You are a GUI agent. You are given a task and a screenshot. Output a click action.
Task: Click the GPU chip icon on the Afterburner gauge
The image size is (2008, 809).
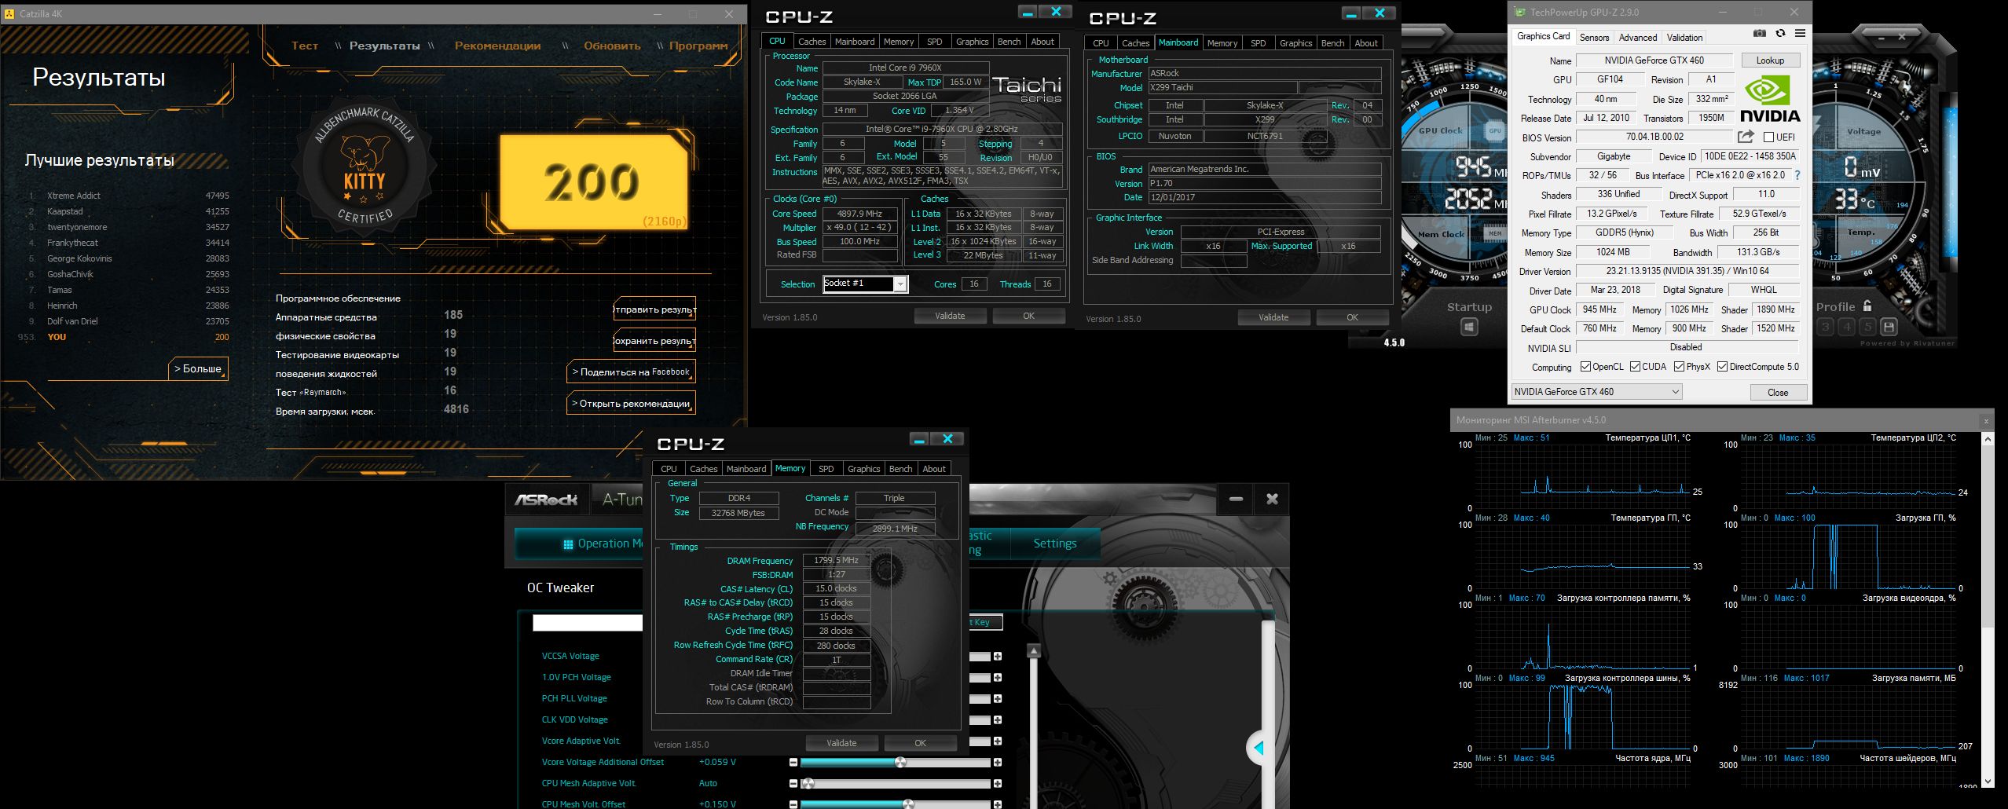pyautogui.click(x=1494, y=131)
